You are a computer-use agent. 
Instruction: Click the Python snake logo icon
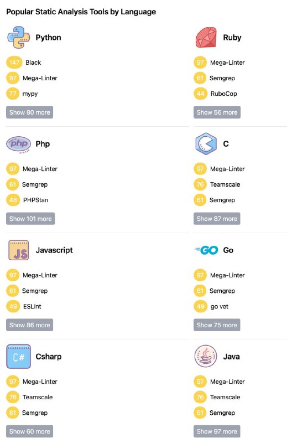(19, 37)
